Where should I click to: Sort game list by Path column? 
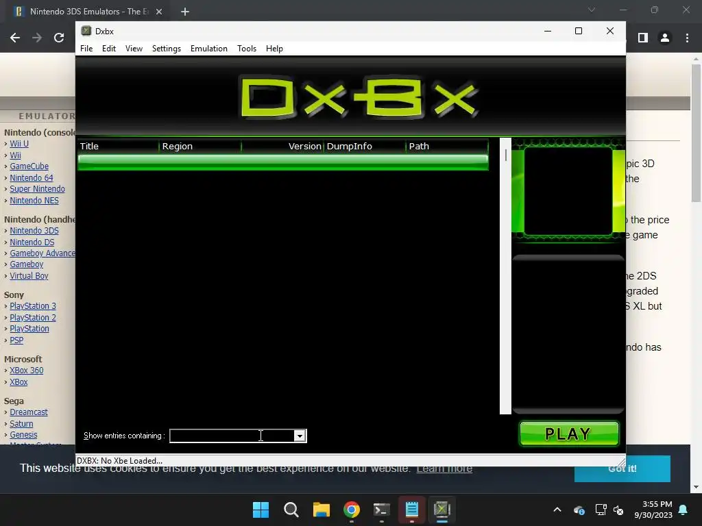coord(447,147)
